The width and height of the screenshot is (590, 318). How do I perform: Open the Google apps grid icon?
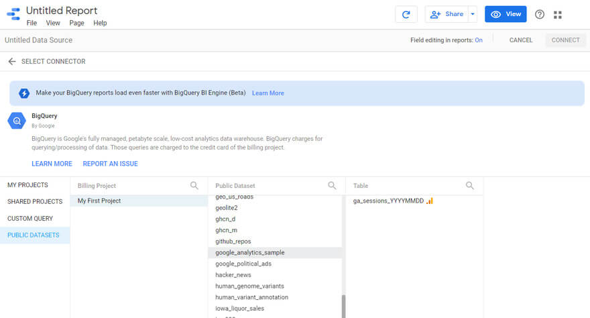[x=558, y=15]
